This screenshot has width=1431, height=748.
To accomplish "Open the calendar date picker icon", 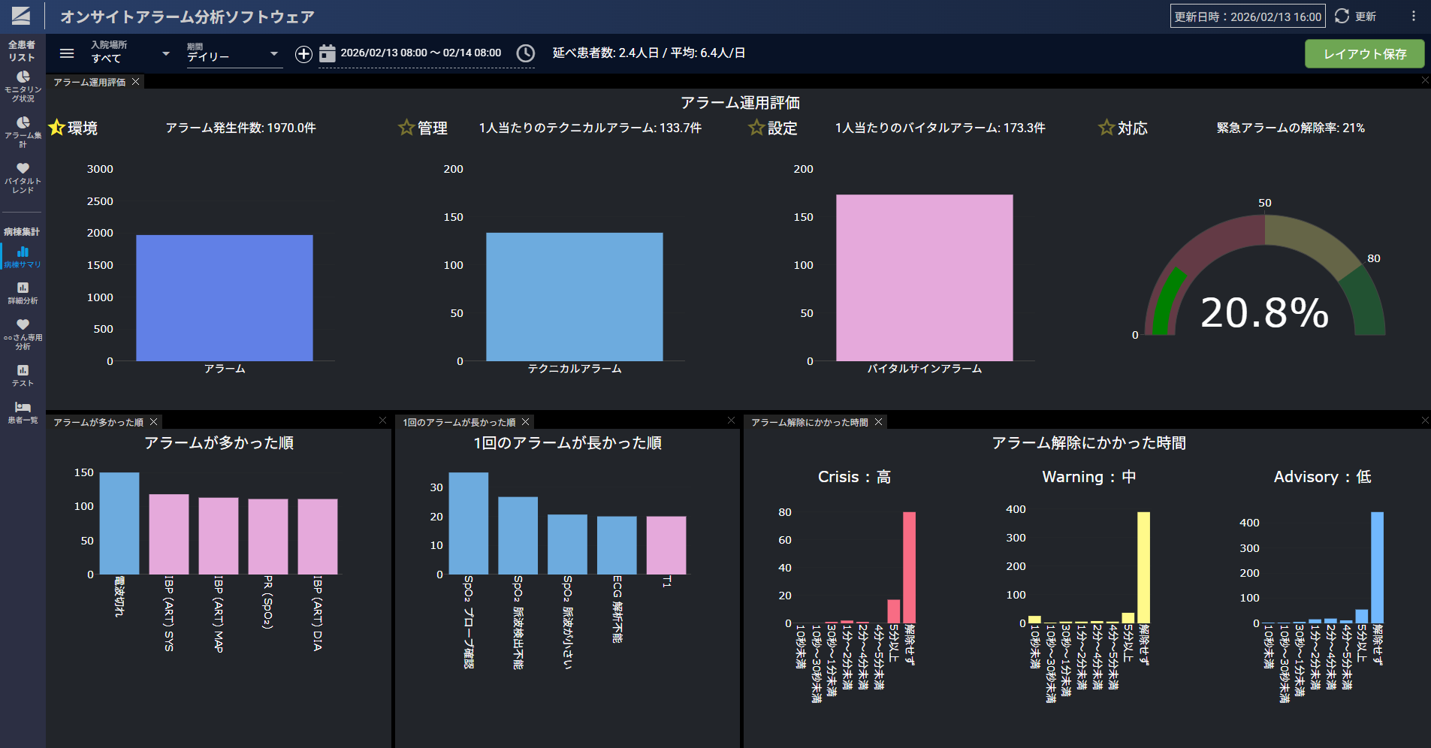I will [327, 53].
